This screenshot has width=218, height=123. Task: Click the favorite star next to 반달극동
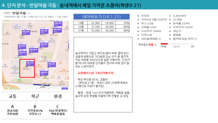click(x=29, y=13)
